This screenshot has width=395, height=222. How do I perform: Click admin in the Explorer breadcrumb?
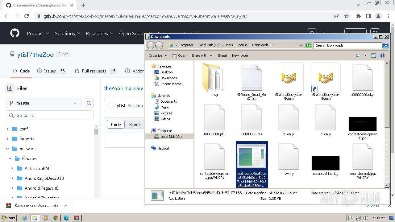[243, 45]
